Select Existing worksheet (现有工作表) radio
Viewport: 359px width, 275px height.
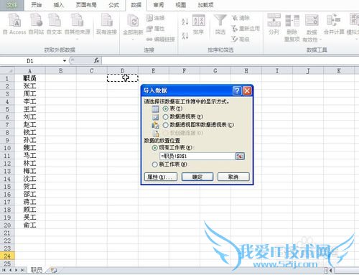[x=155, y=148]
